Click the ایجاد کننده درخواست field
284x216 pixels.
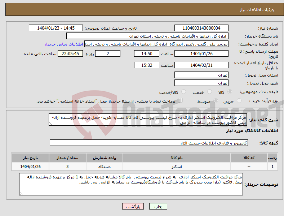point(156,44)
